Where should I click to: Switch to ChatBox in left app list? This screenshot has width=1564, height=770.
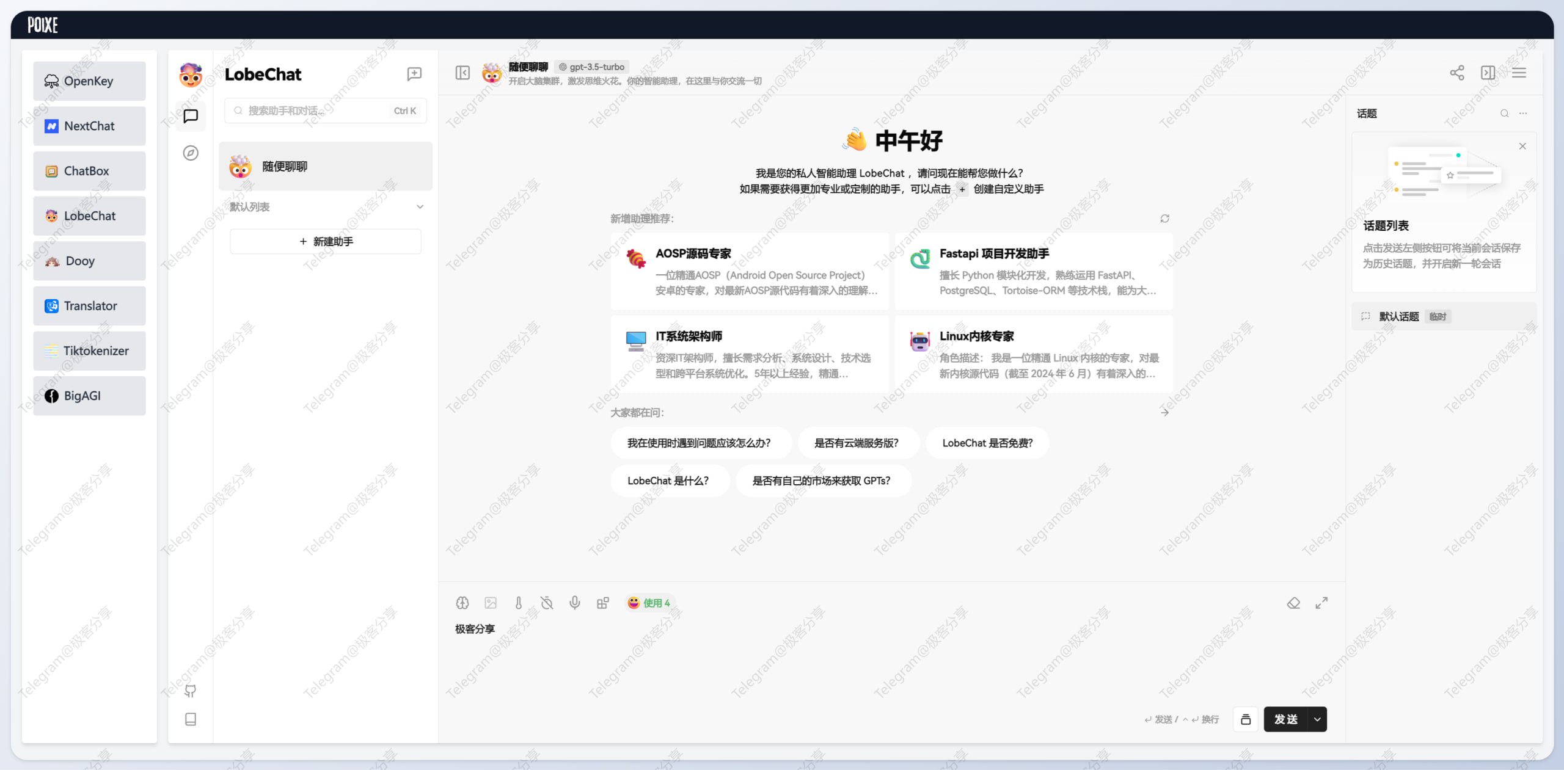point(89,171)
